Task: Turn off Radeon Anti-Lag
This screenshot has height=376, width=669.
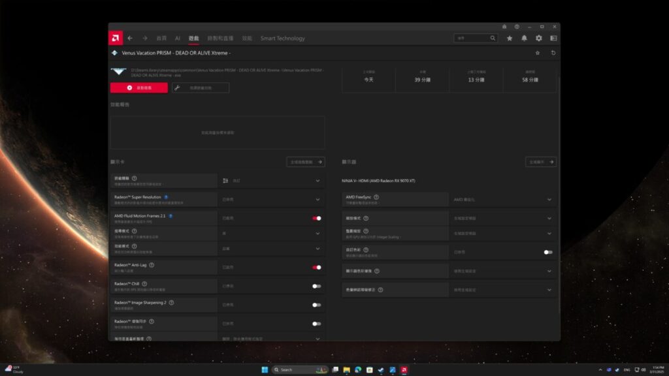Action: [x=317, y=267]
